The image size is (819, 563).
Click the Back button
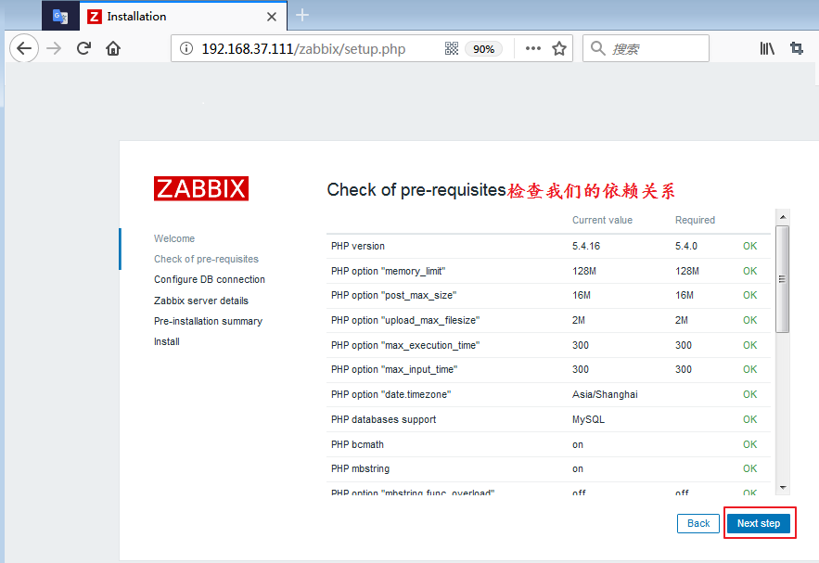point(698,523)
